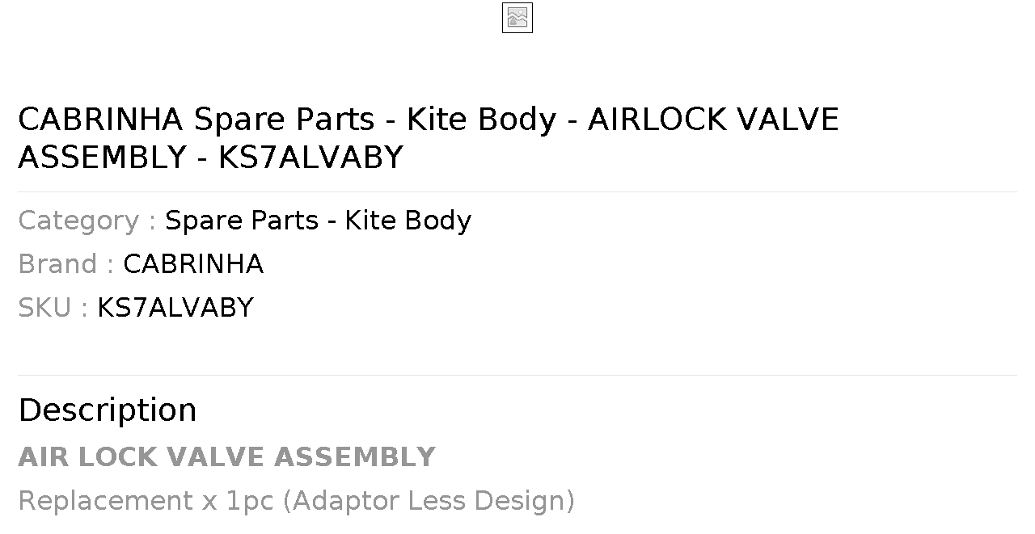Click the Category label
The height and width of the screenshot is (534, 1035).
(x=87, y=221)
